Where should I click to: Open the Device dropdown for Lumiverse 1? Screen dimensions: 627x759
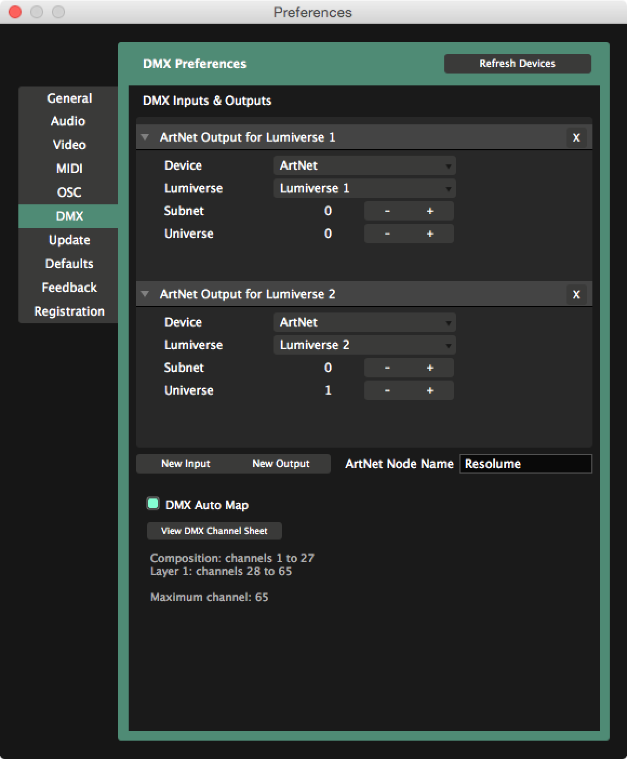[x=364, y=165]
